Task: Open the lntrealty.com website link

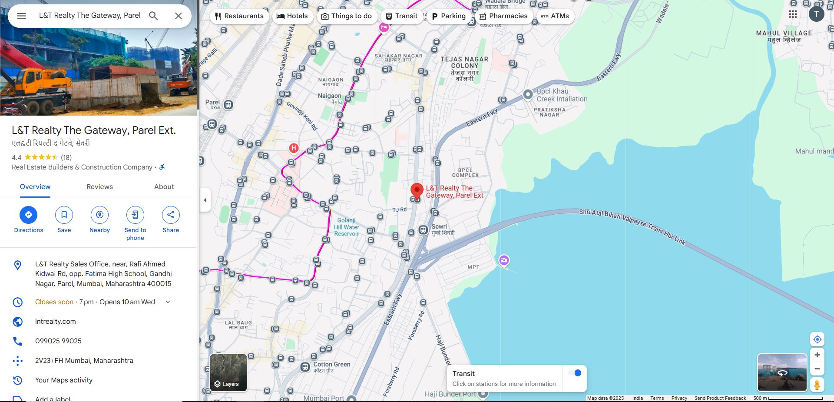Action: [x=56, y=322]
